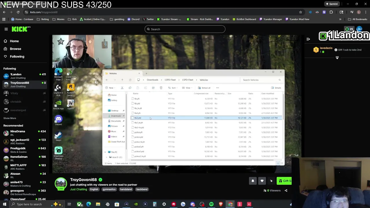Open Task View on taskbar
The width and height of the screenshot is (370, 208).
pos(69,204)
